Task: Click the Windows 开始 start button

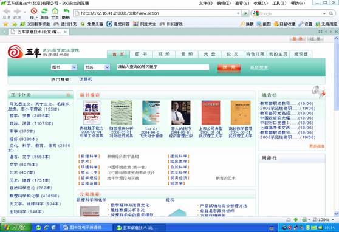Action: coord(16,228)
